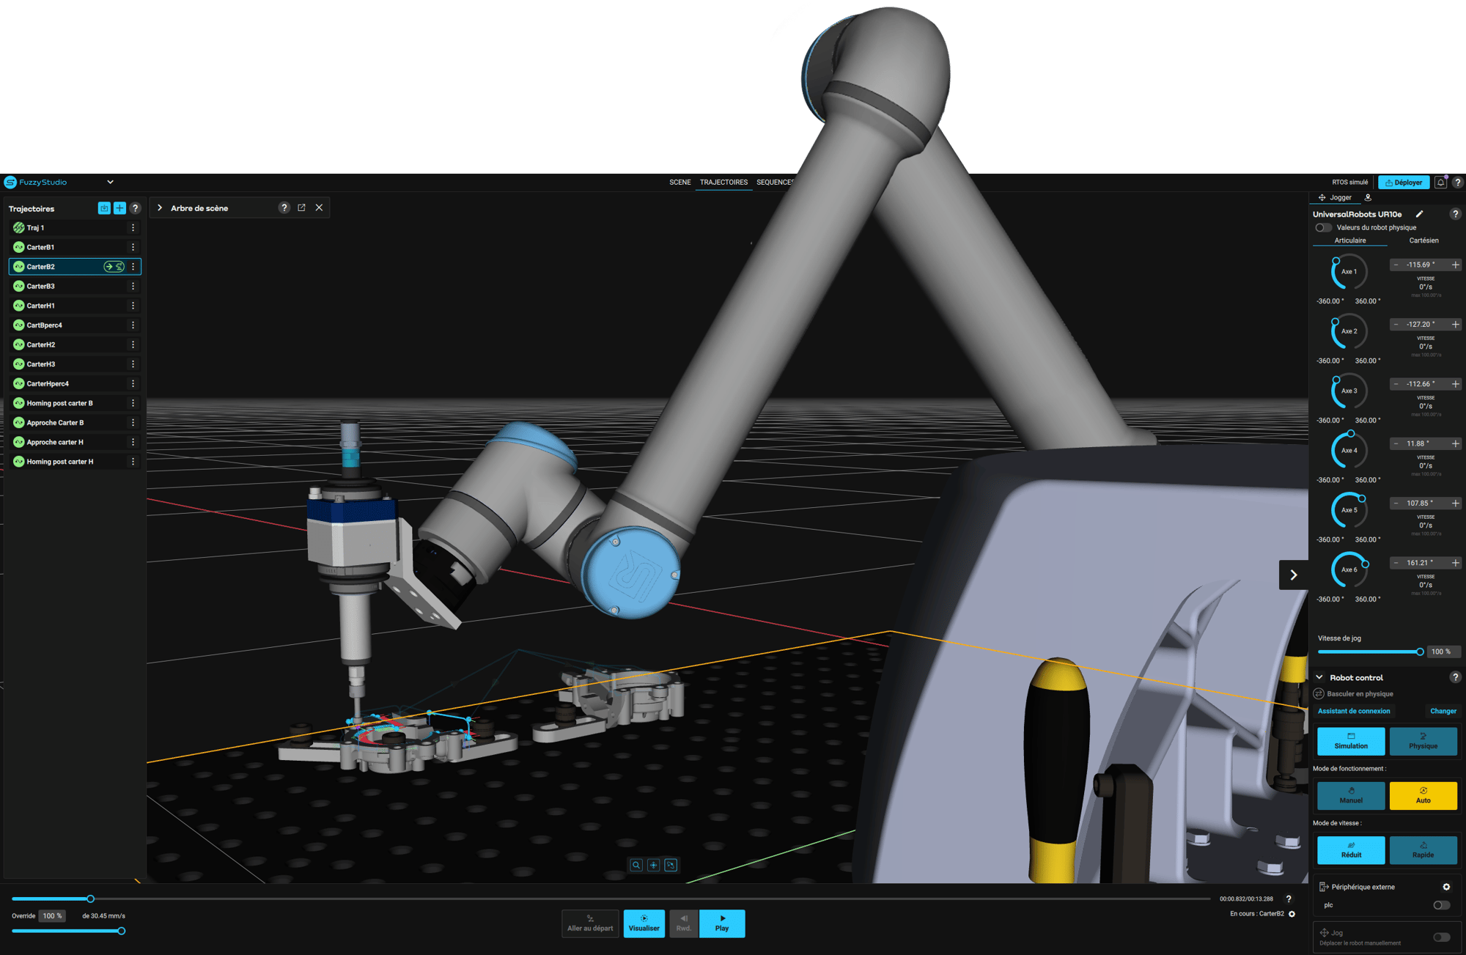Enable manual Jog toggle

click(1441, 937)
